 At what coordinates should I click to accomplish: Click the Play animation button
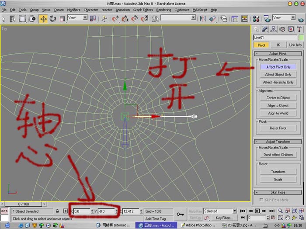tap(257, 211)
